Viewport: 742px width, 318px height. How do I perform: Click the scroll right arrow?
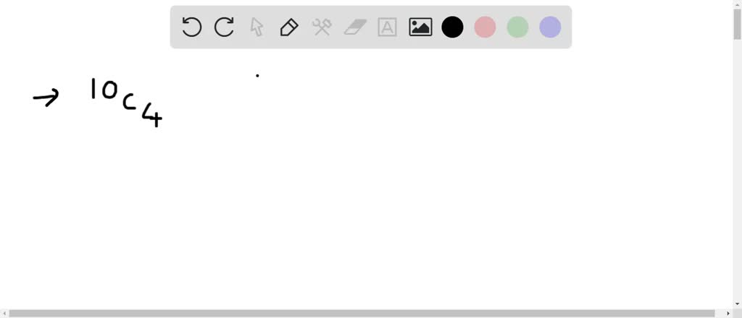point(728,313)
